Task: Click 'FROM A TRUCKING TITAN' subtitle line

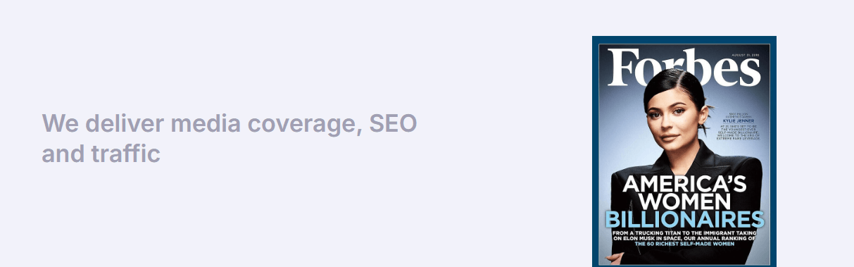Action: [x=685, y=233]
